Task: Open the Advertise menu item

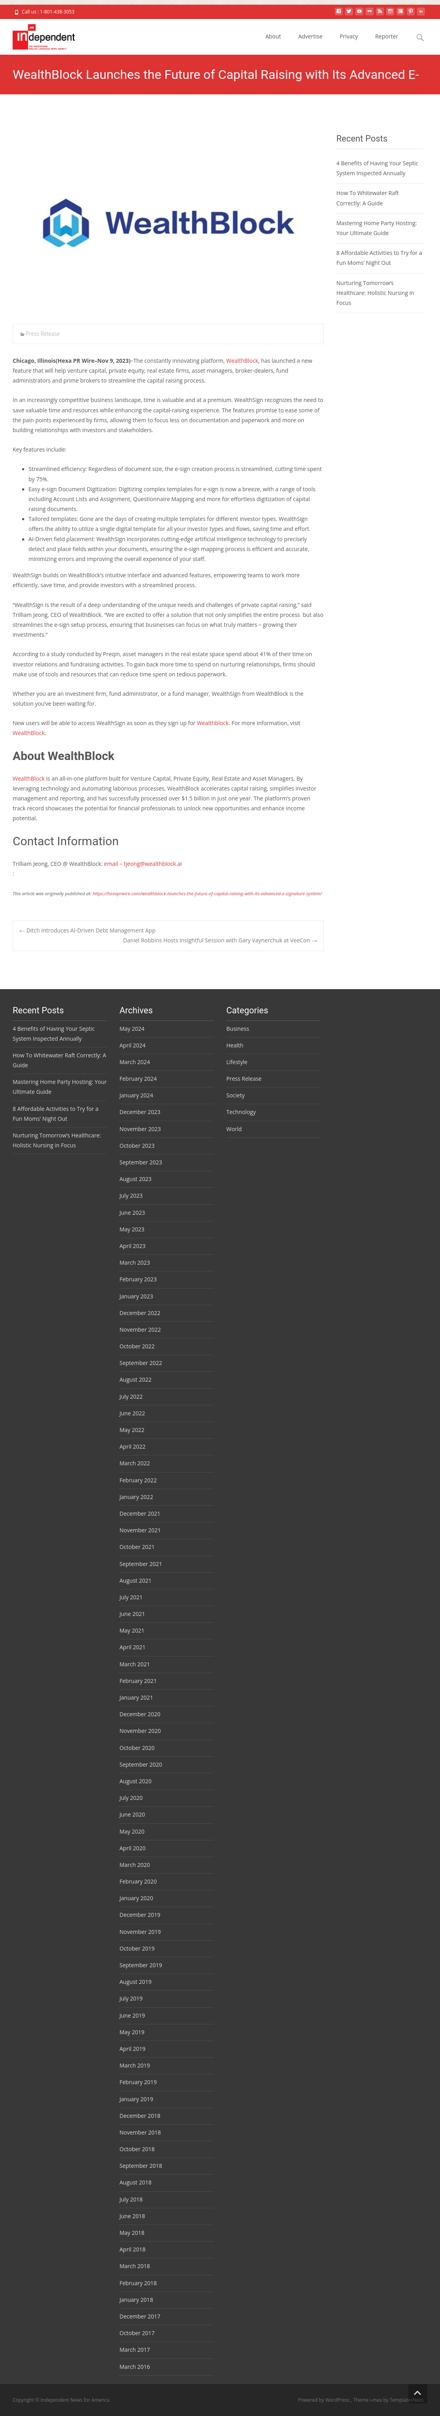Action: tap(310, 36)
